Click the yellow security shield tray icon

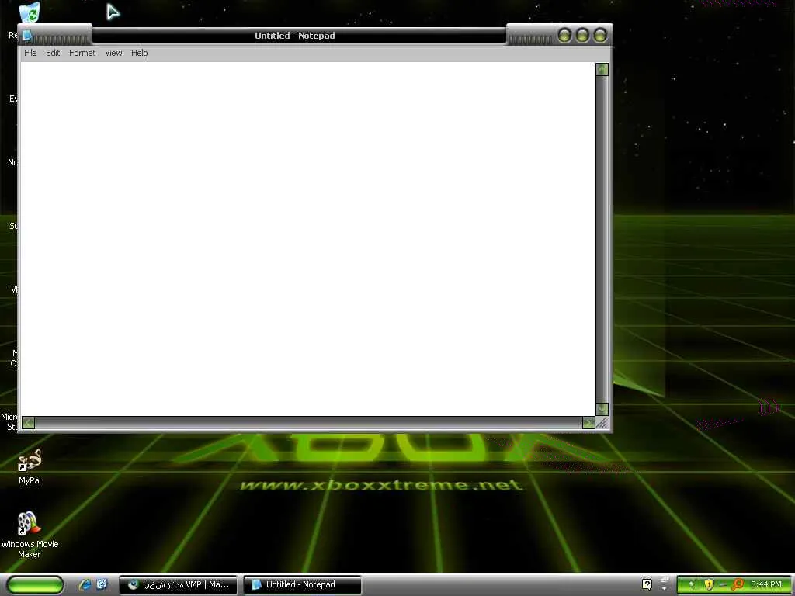click(x=709, y=584)
